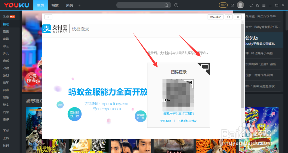Add a new tab with plus icon
Viewport: 288px width, 153px height.
[79, 5]
